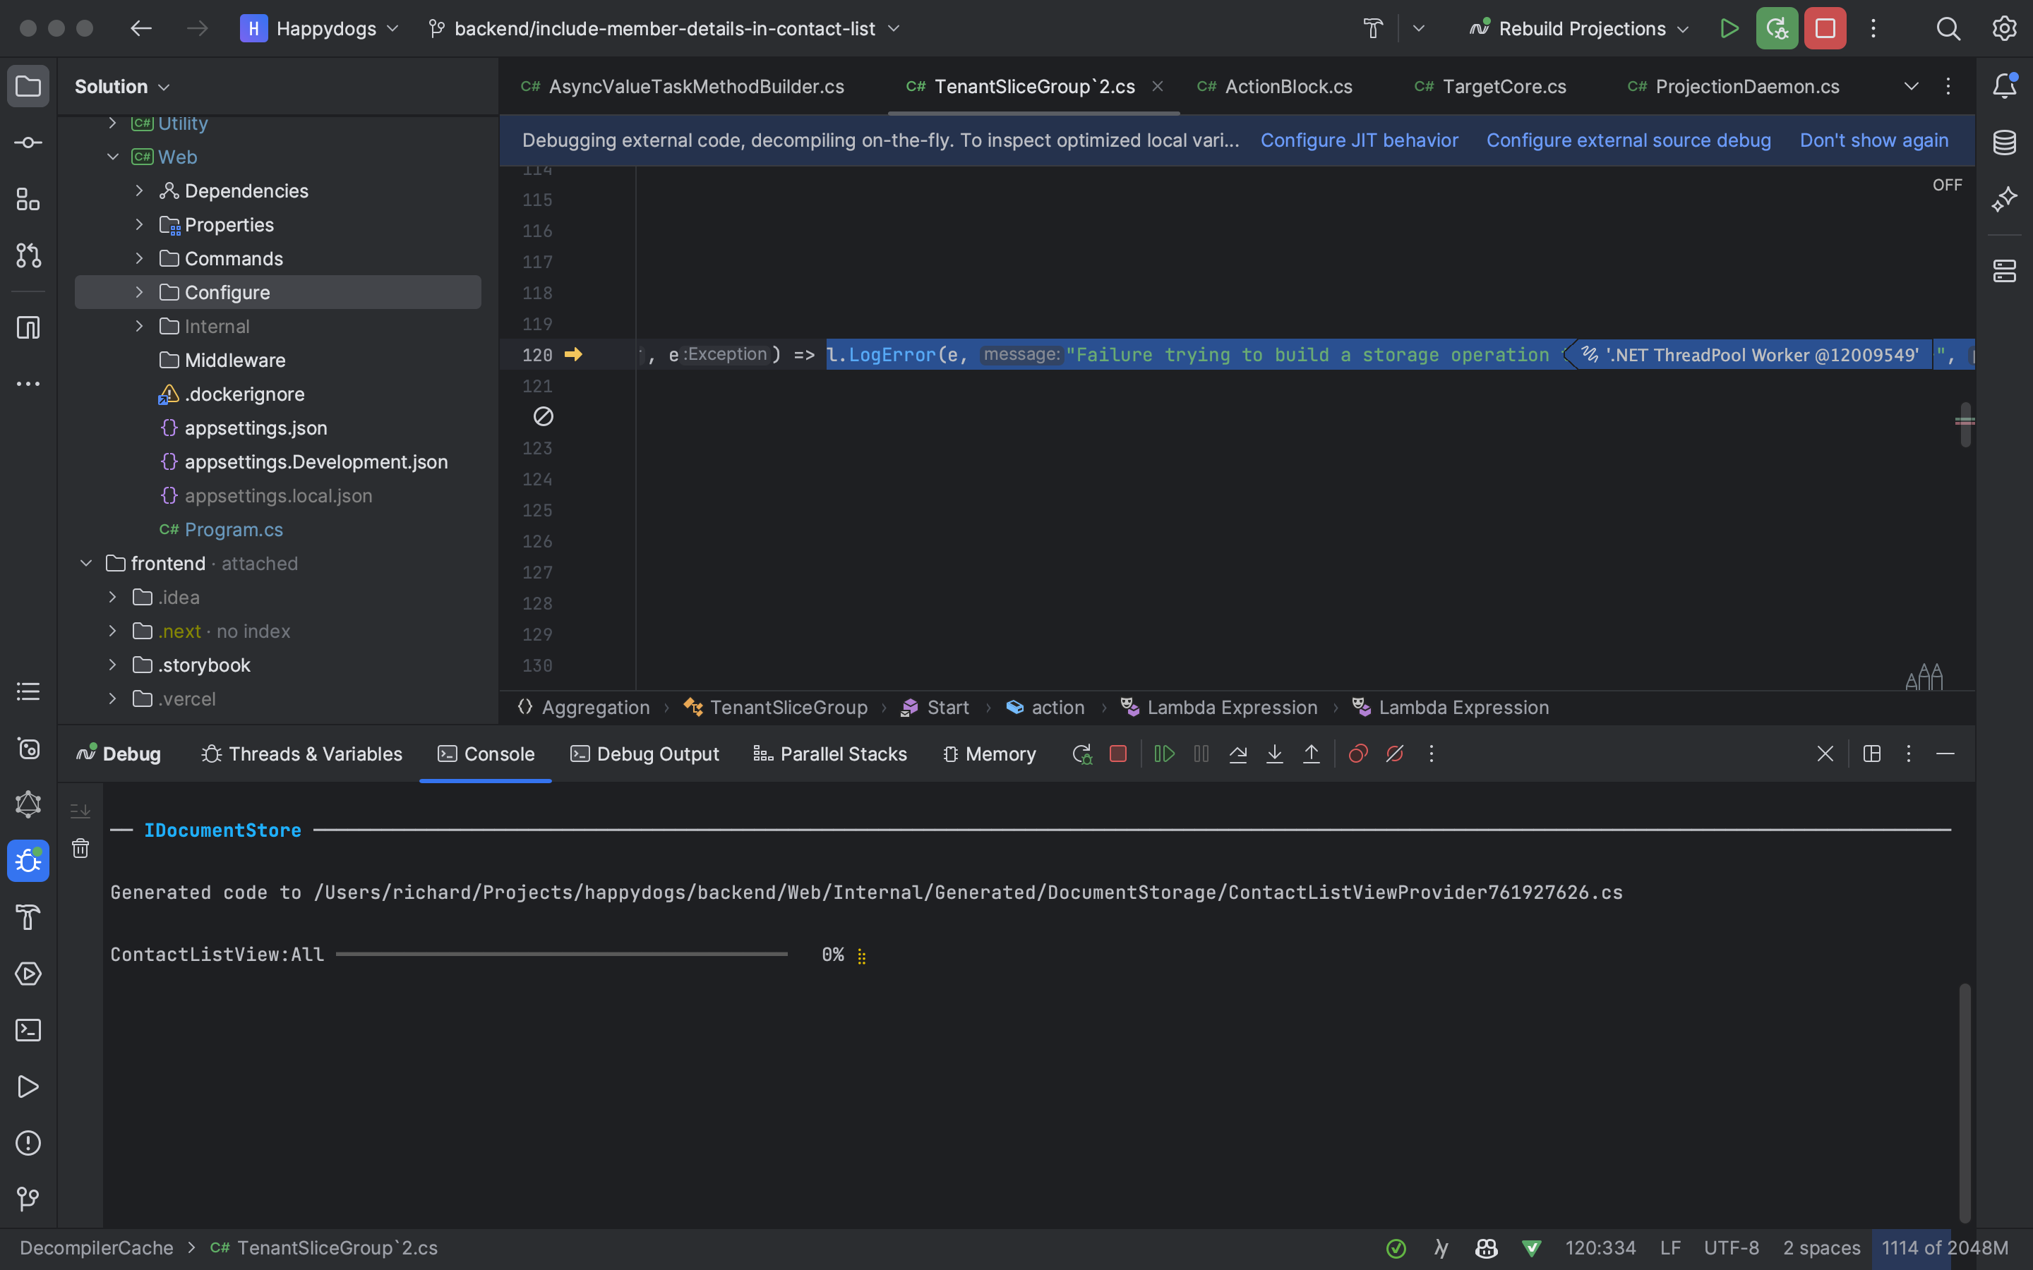Click the Don't show again link

pos(1873,140)
